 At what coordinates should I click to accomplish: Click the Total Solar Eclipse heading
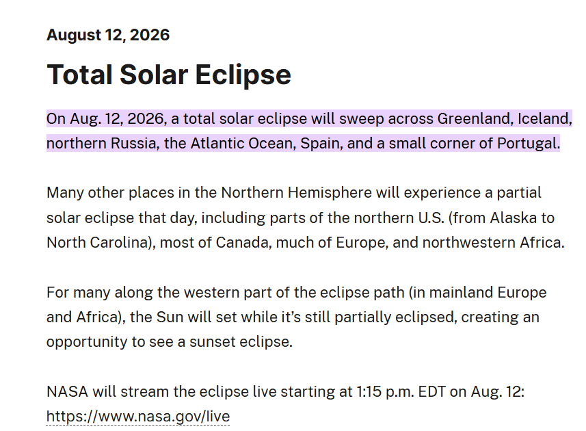pyautogui.click(x=168, y=75)
